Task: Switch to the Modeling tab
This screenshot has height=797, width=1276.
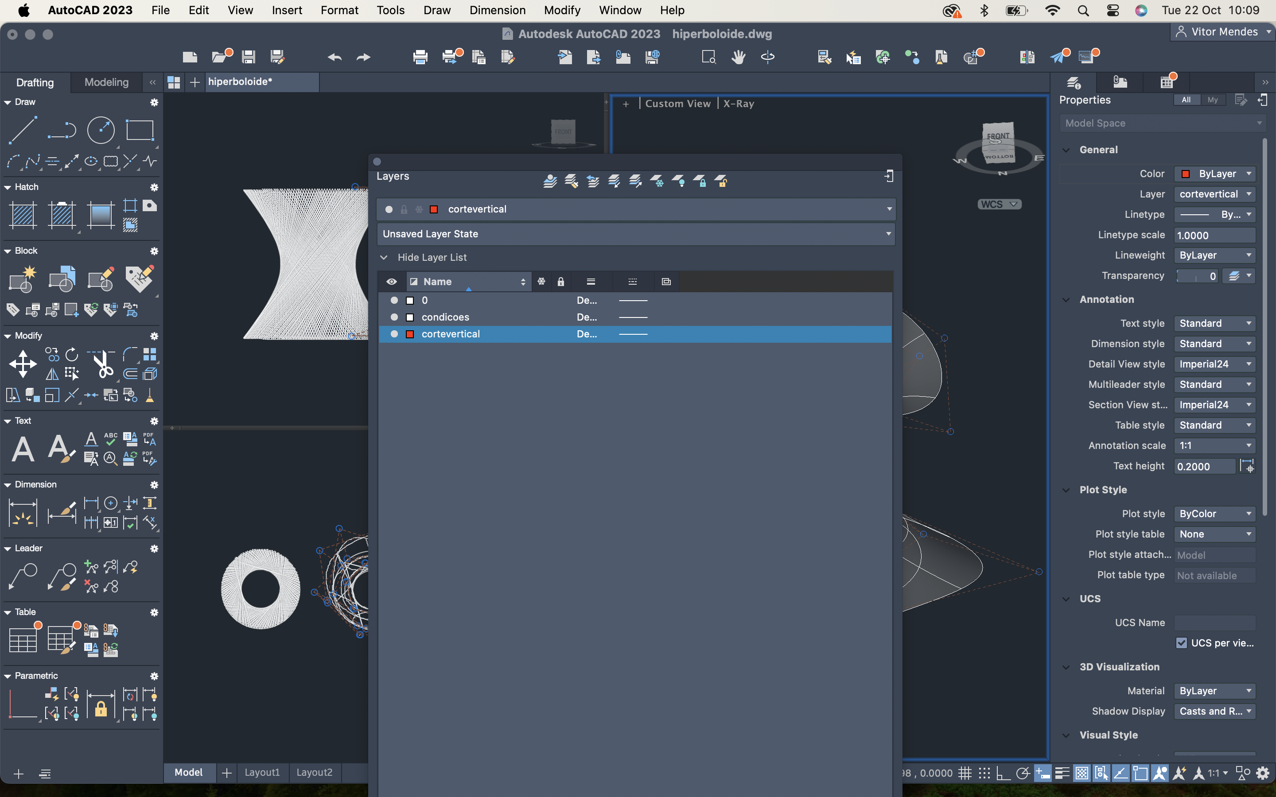Action: pyautogui.click(x=106, y=82)
